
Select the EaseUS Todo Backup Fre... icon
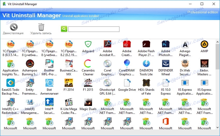[x=11, y=83]
